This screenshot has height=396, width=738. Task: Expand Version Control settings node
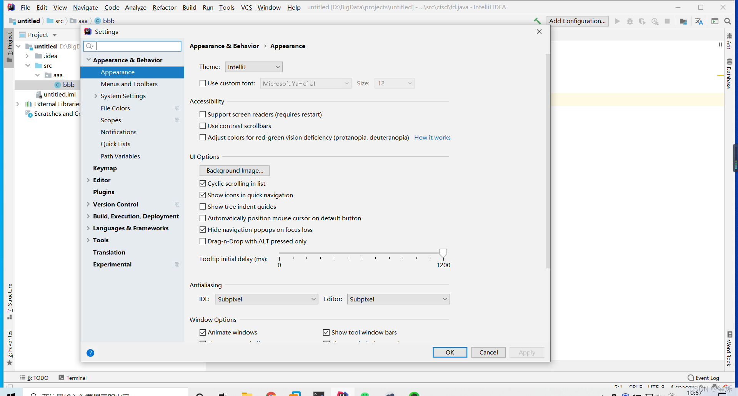pos(88,205)
